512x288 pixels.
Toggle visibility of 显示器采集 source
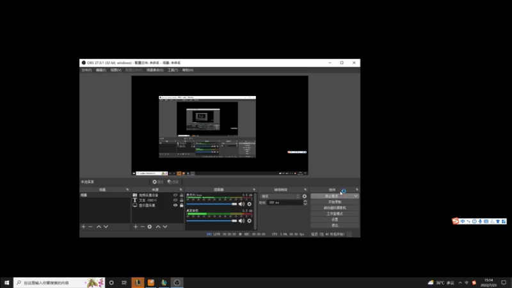pos(175,205)
